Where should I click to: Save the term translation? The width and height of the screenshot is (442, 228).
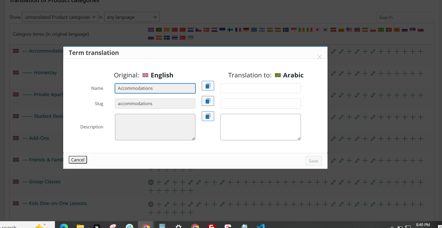[314, 161]
